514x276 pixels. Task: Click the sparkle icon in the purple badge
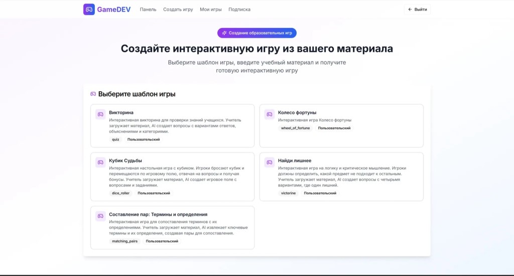(224, 33)
